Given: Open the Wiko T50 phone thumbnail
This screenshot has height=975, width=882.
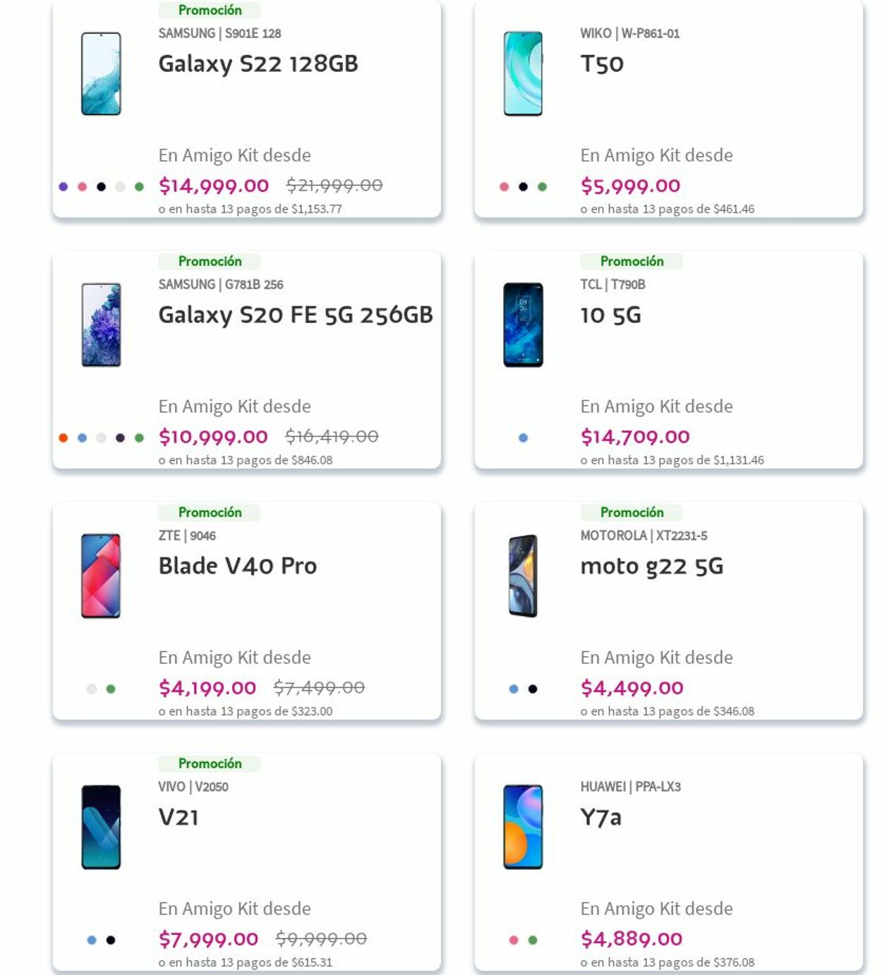Looking at the screenshot, I should click(523, 73).
